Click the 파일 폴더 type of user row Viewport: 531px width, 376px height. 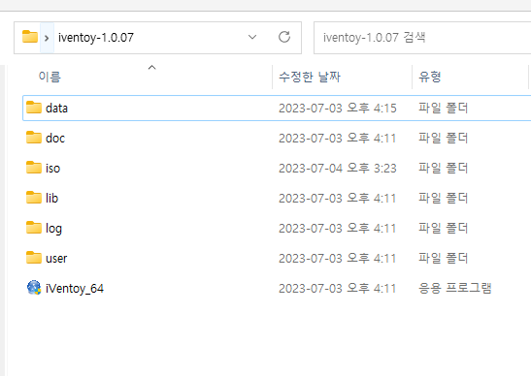(x=444, y=259)
